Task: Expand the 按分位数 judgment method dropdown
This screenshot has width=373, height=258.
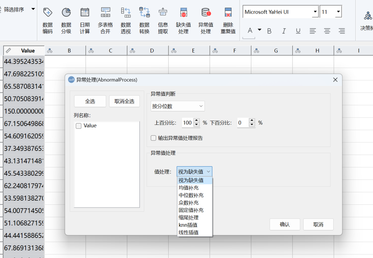Action: click(178, 106)
